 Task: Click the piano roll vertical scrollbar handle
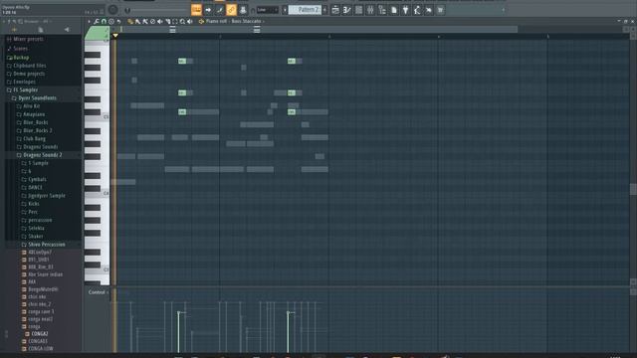pyautogui.click(x=633, y=189)
